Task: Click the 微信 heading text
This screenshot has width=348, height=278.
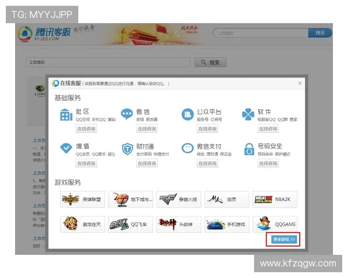Action: click(143, 112)
